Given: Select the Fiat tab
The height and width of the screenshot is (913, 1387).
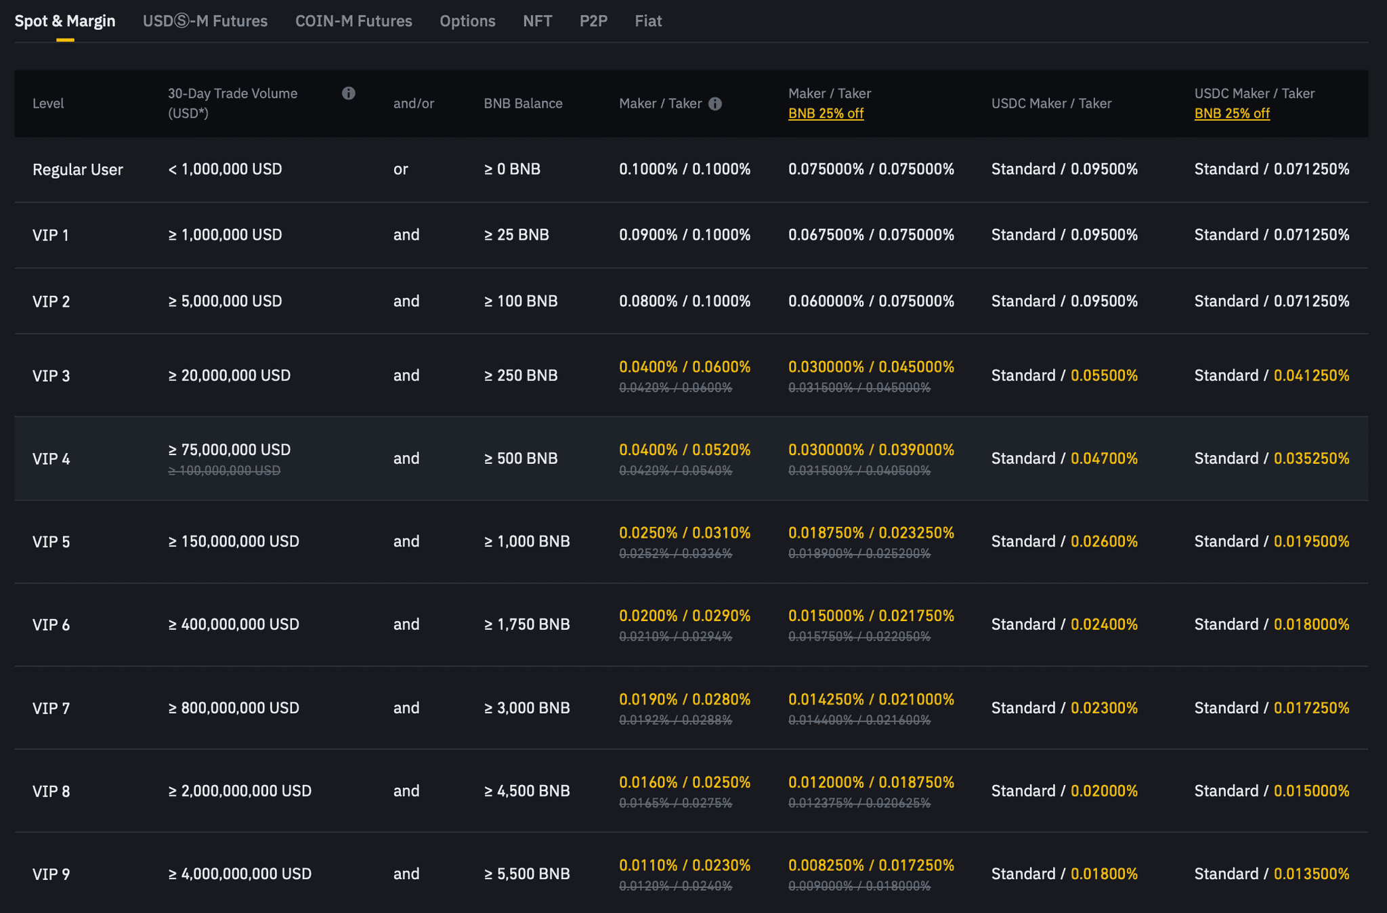Looking at the screenshot, I should pyautogui.click(x=648, y=21).
